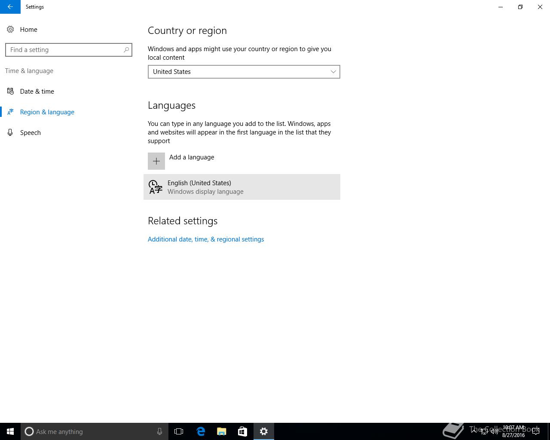Click the Speech microphone icon

pyautogui.click(x=10, y=133)
